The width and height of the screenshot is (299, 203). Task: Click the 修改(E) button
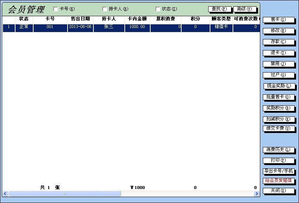(x=278, y=31)
